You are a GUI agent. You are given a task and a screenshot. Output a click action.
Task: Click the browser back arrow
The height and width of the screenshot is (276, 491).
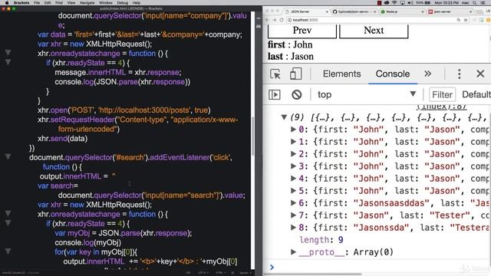[267, 20]
